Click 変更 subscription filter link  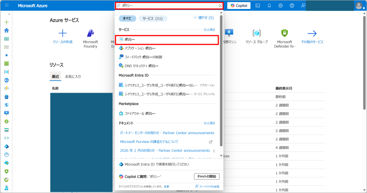(x=166, y=187)
